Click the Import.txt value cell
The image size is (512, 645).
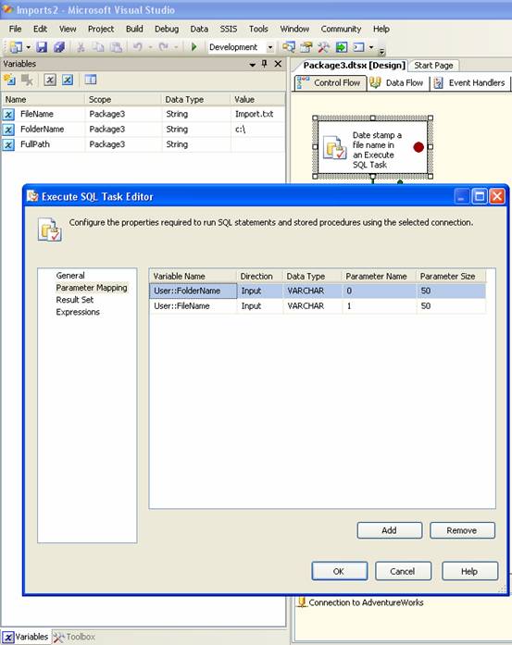(257, 114)
